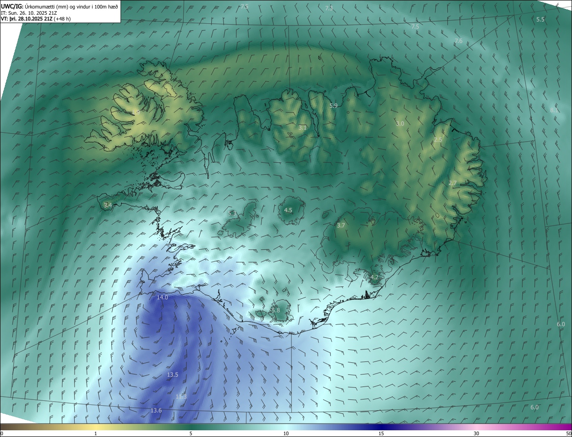Click the 1 tick on the color scale

96,434
